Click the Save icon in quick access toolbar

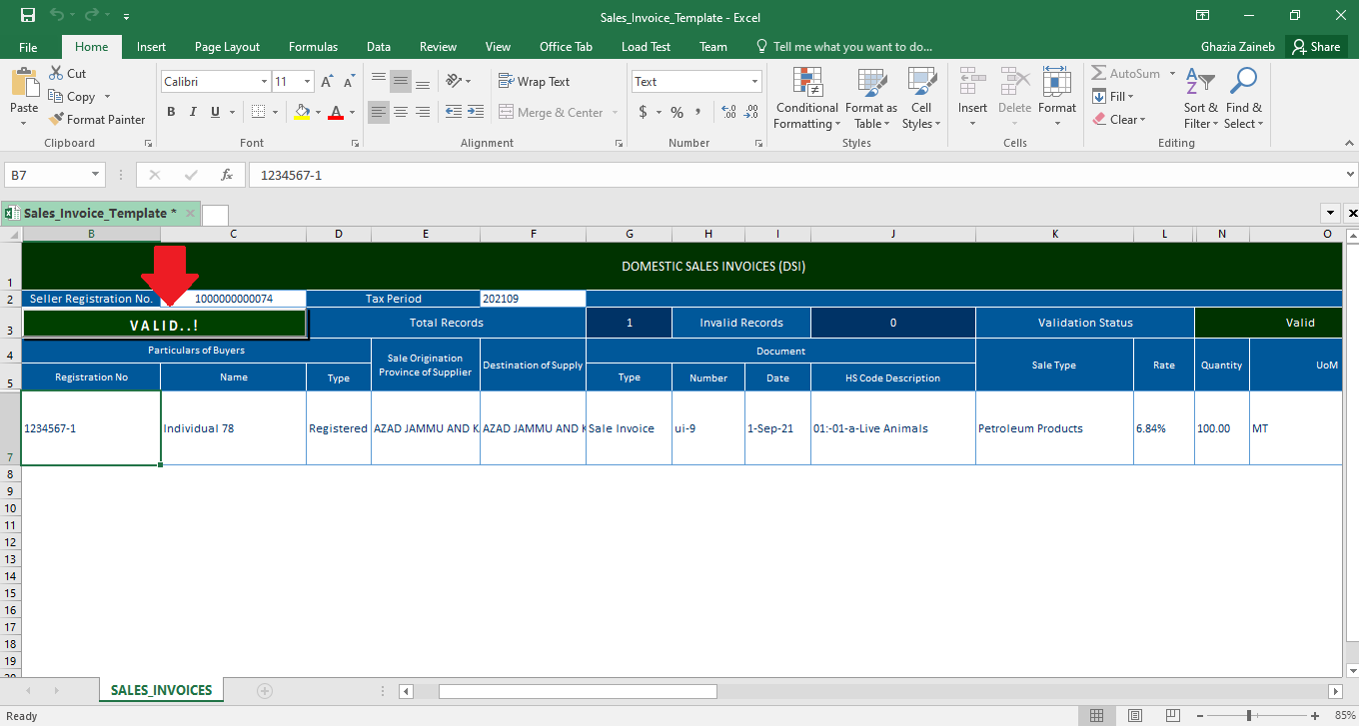pyautogui.click(x=28, y=16)
